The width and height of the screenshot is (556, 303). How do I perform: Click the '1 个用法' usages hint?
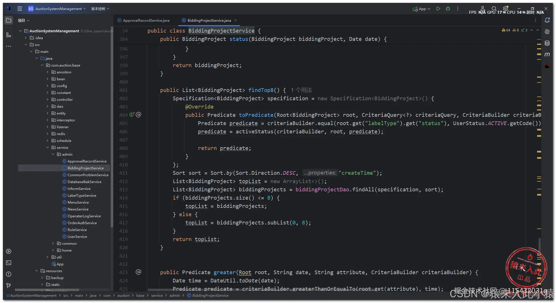(x=301, y=90)
